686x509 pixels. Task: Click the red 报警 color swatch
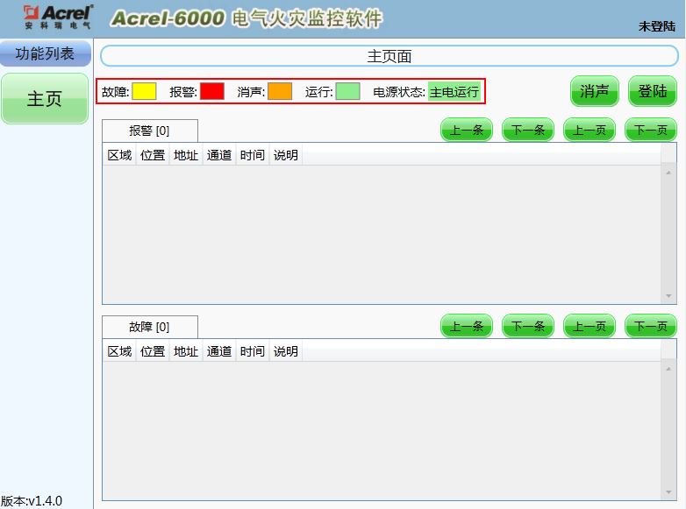pos(212,91)
